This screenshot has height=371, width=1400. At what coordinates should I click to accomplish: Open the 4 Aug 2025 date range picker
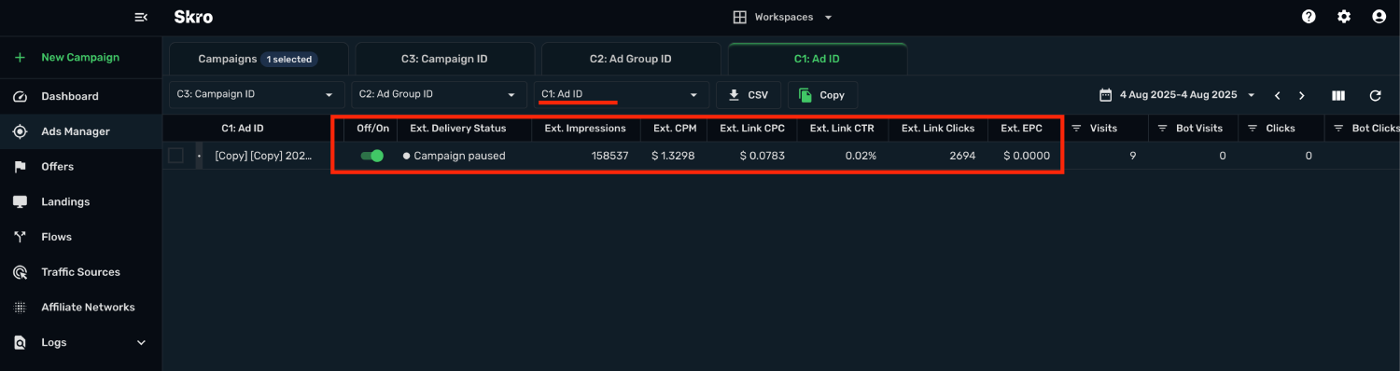(1177, 95)
